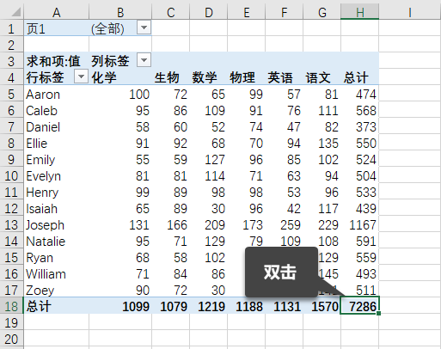Select the Ellie row label
This screenshot has width=441, height=349.
click(x=57, y=144)
